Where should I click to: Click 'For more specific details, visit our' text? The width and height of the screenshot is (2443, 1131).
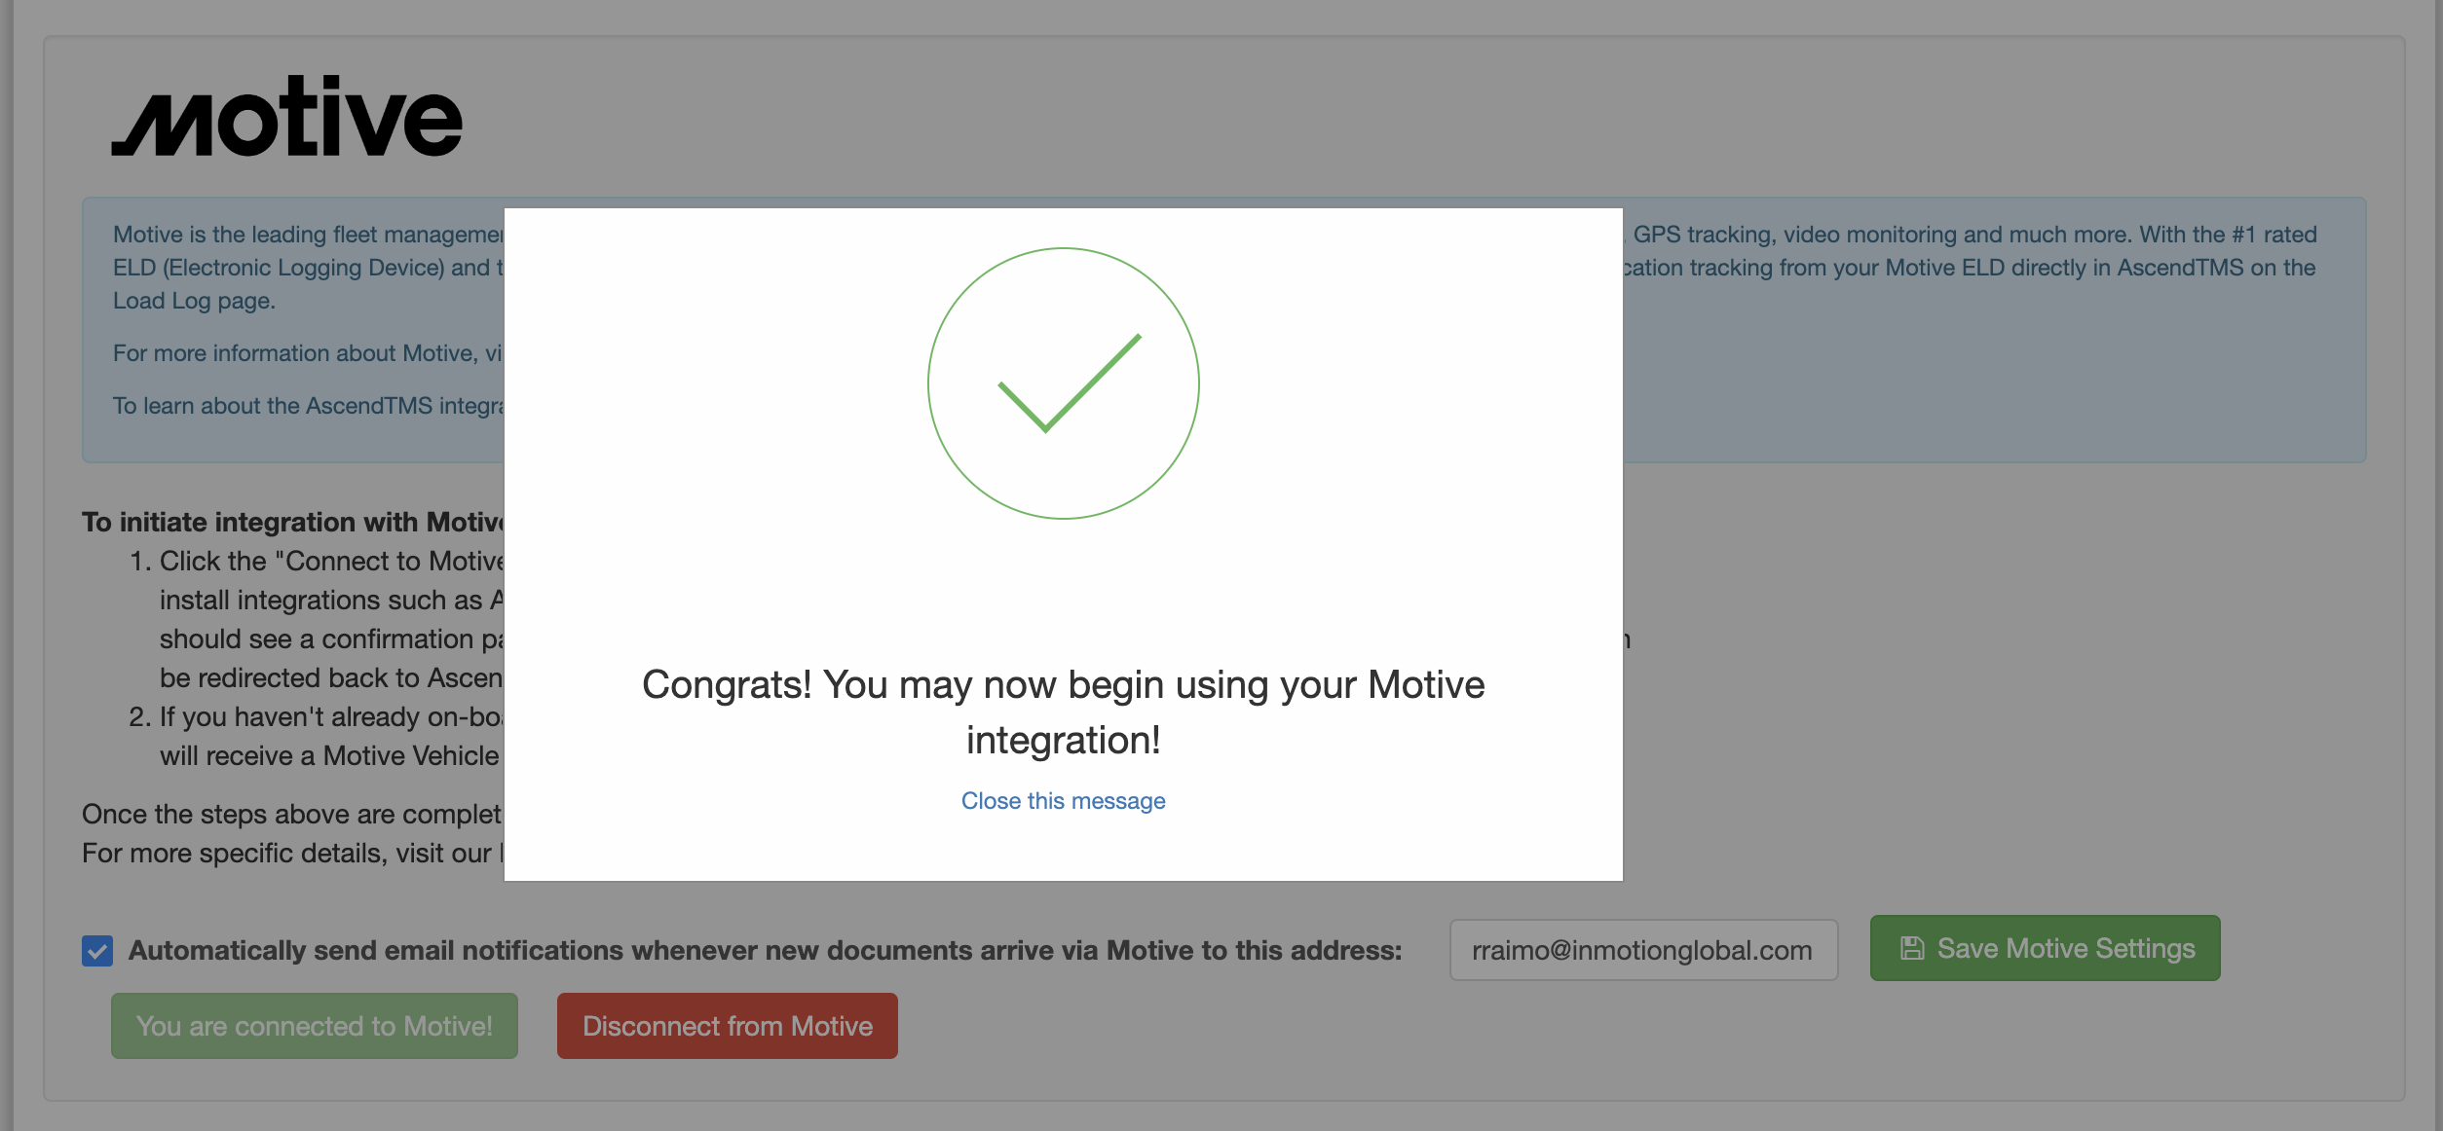tap(292, 854)
